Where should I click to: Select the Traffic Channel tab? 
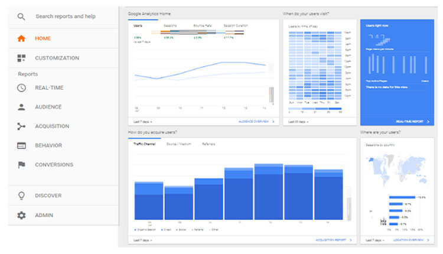(x=145, y=144)
